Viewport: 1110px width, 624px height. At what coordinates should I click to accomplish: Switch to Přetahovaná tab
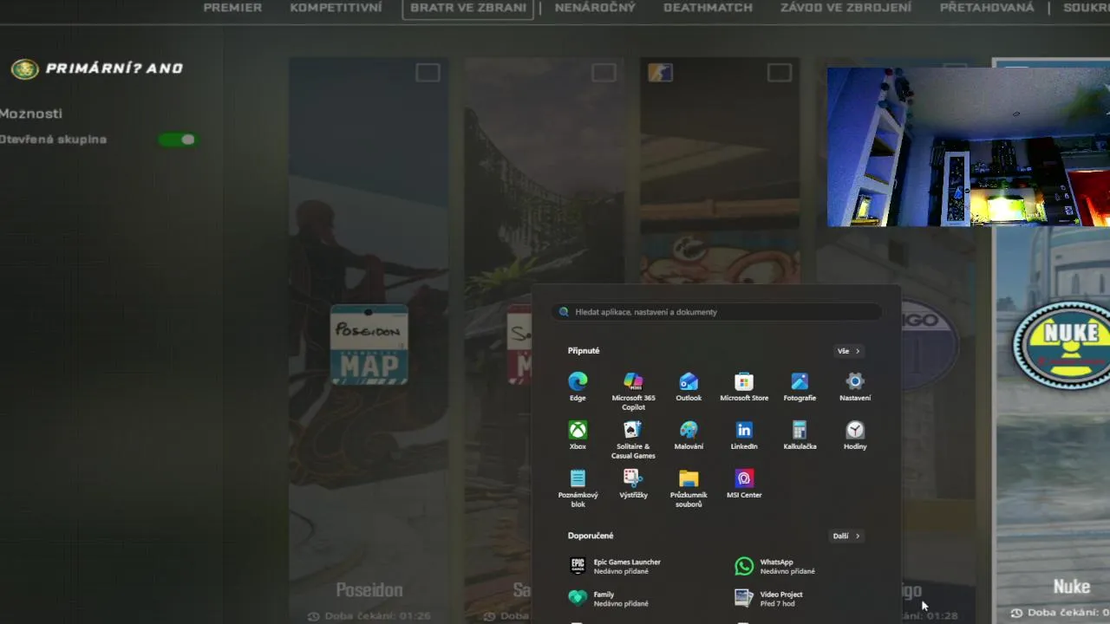(987, 8)
